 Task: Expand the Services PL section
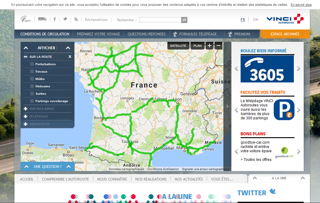[x=26, y=124]
